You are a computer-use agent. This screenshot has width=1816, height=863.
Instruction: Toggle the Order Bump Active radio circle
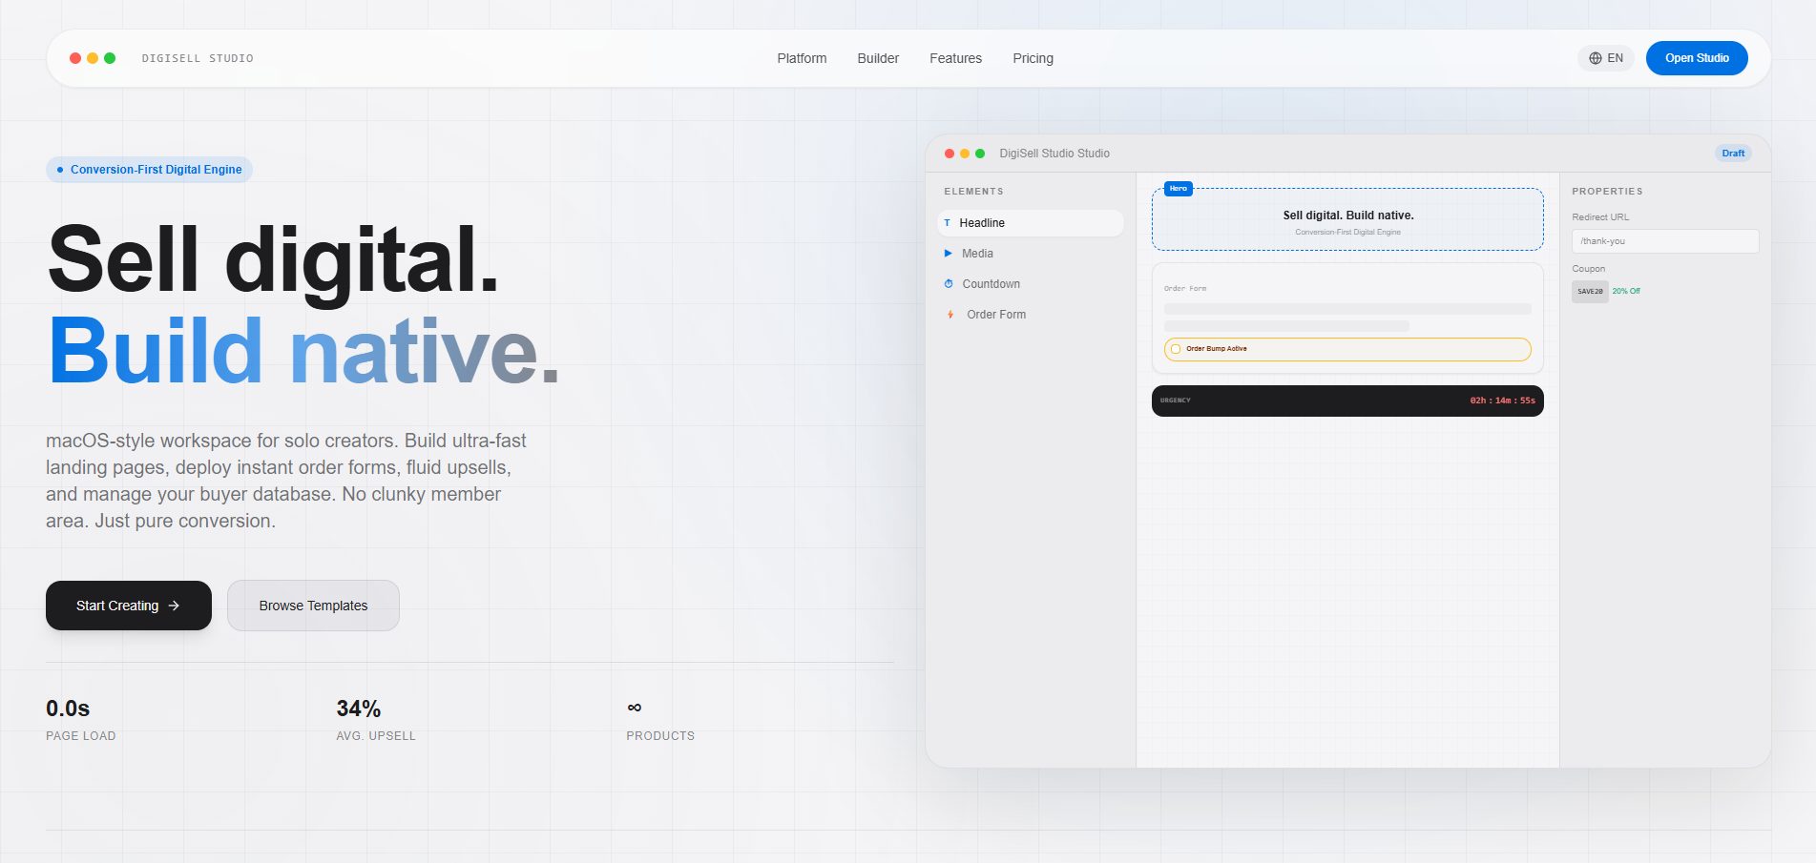tap(1176, 349)
